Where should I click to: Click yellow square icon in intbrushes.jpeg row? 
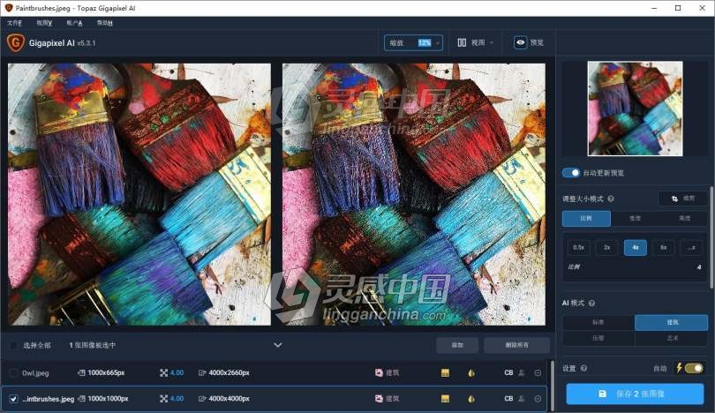[x=445, y=398]
